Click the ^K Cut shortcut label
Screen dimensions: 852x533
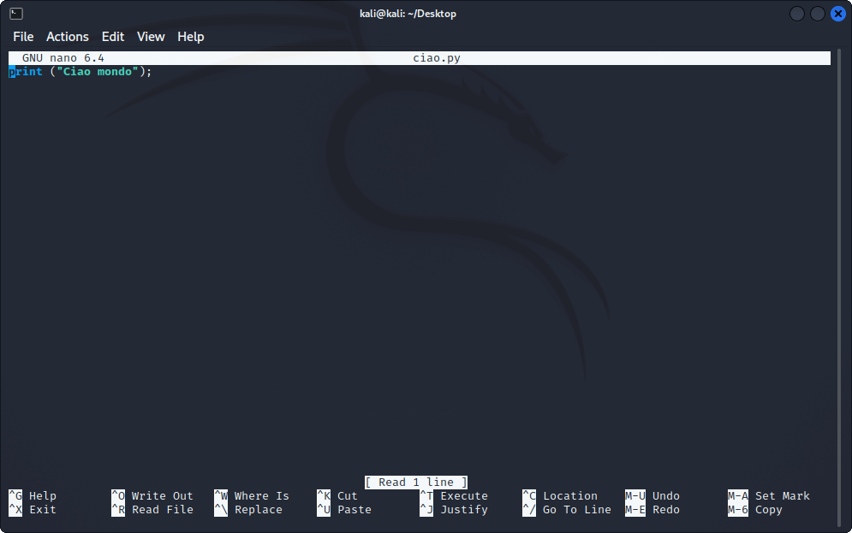pos(337,496)
